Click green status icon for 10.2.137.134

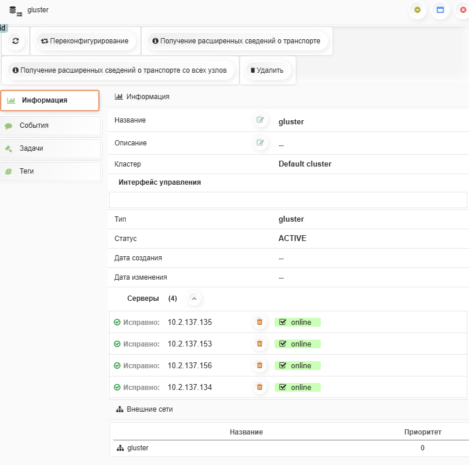pyautogui.click(x=117, y=387)
